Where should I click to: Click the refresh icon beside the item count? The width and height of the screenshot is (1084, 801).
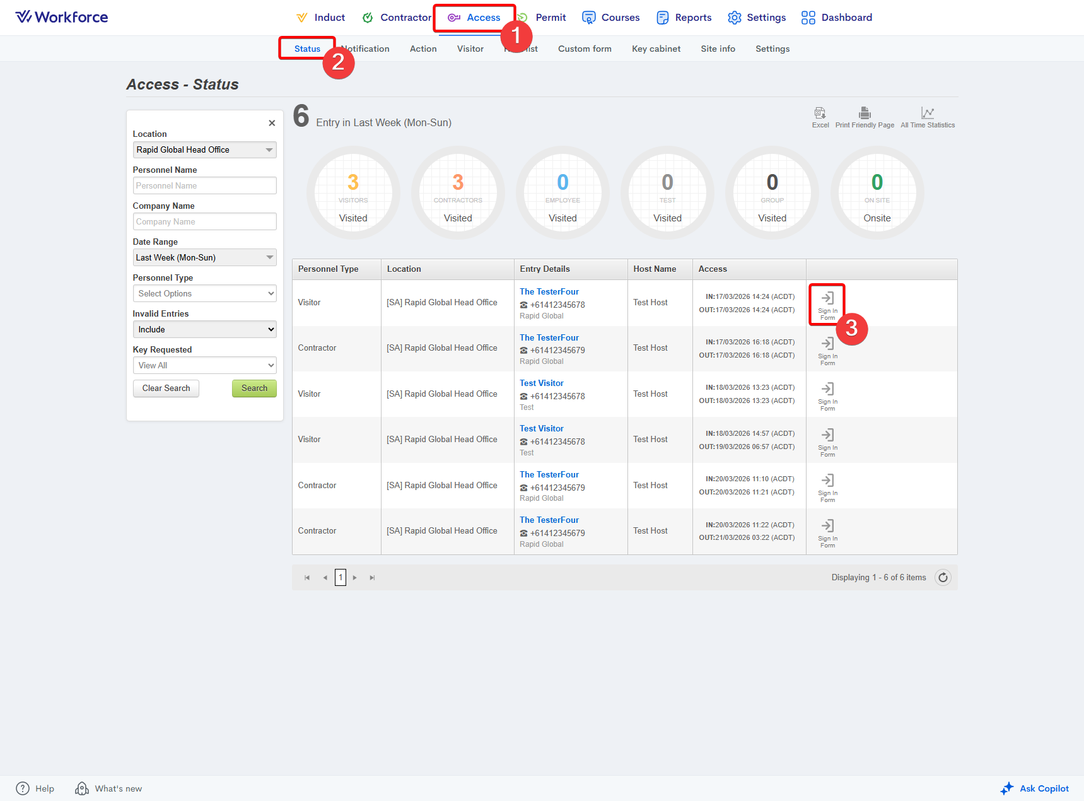(x=943, y=578)
